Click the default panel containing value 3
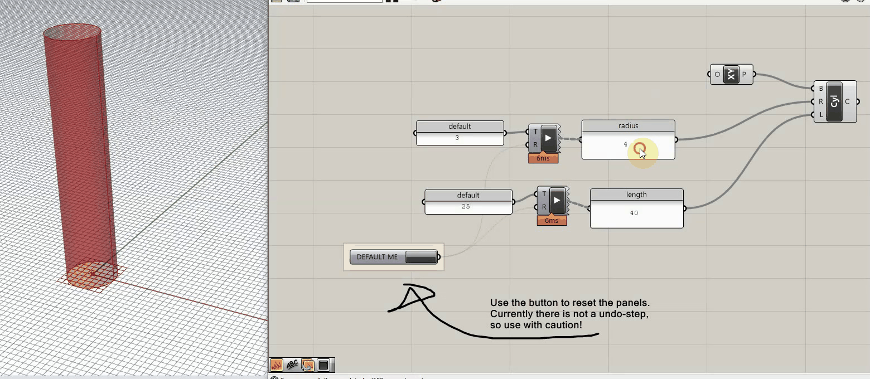 coord(460,138)
